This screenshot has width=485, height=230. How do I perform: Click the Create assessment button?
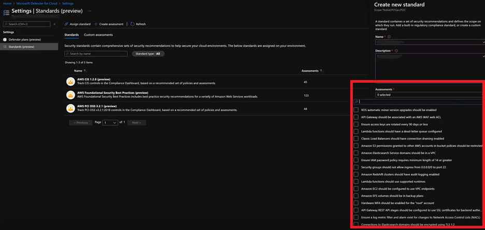tap(109, 24)
